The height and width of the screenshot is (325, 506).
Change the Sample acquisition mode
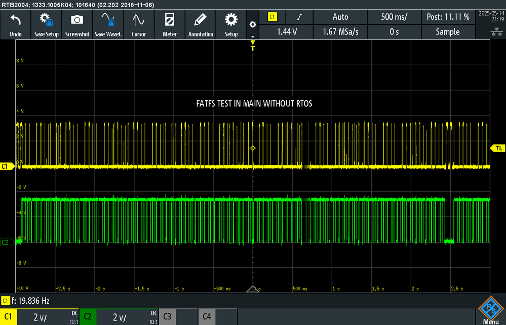click(448, 32)
